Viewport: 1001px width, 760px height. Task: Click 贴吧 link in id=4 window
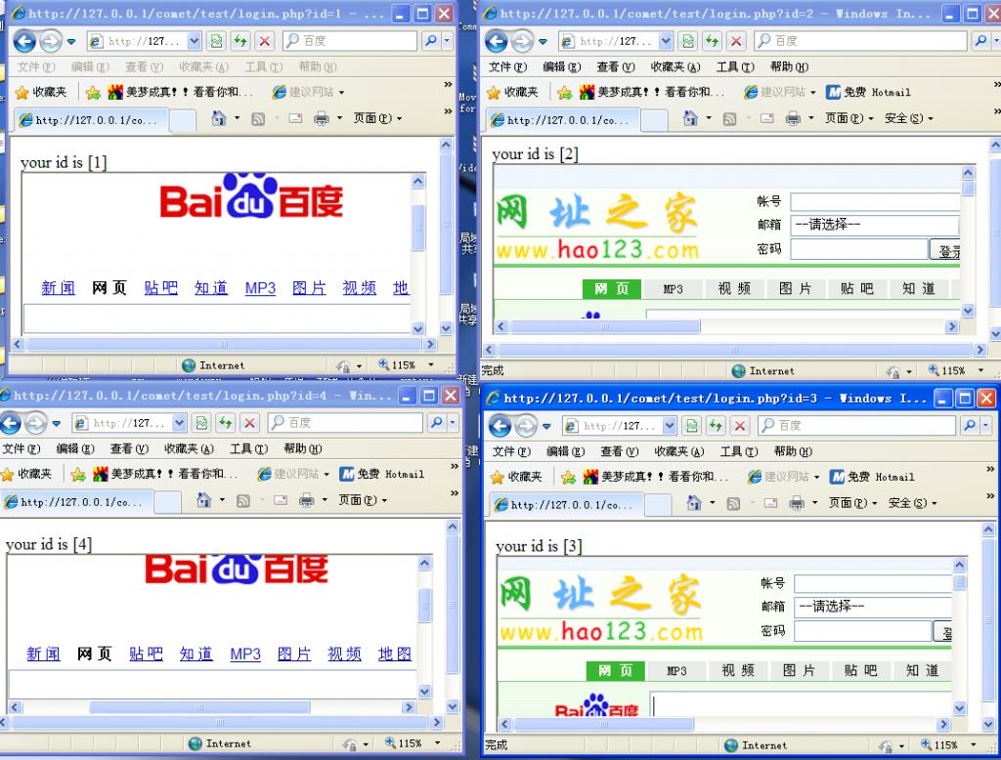[146, 654]
